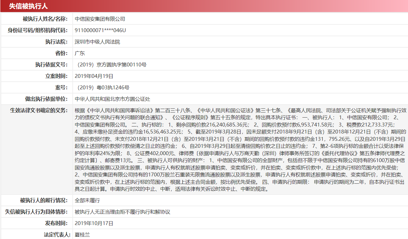
Task: Click province value 广东
Action: (x=80, y=53)
